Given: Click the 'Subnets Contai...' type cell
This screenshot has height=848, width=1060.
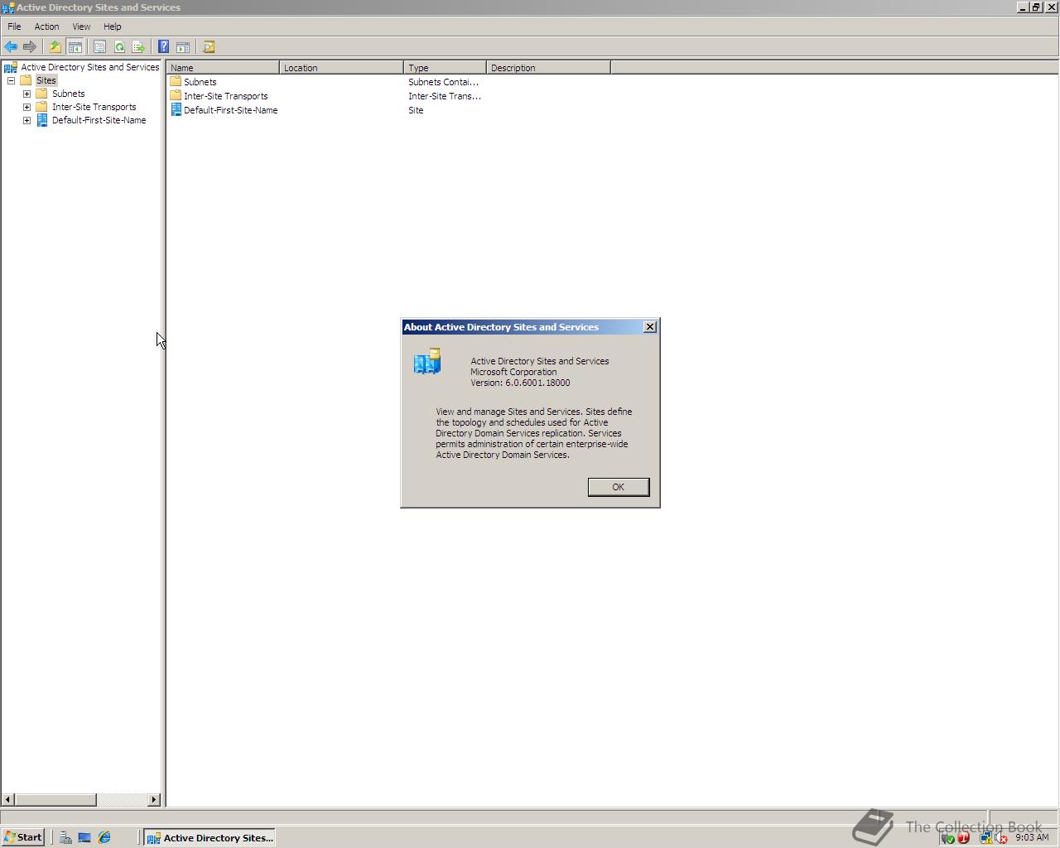Looking at the screenshot, I should coord(443,82).
